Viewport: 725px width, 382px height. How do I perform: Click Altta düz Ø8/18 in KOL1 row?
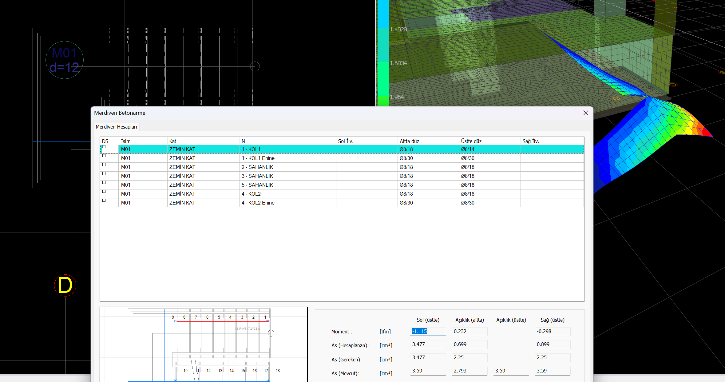[428, 149]
